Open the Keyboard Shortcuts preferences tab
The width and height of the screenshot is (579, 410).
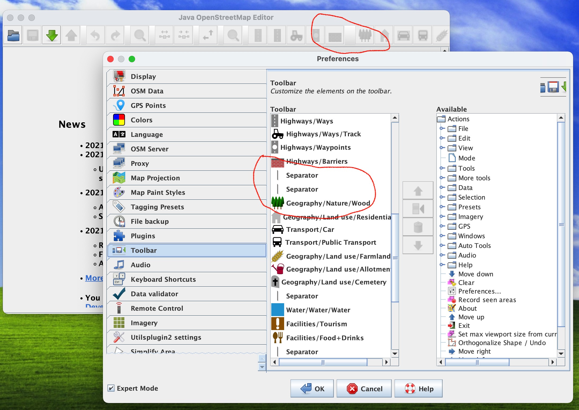[x=163, y=279]
